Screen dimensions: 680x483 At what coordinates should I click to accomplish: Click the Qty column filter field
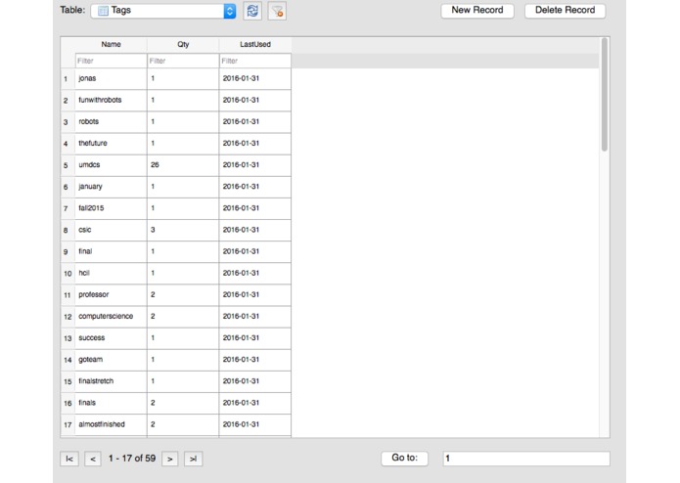pyautogui.click(x=183, y=61)
